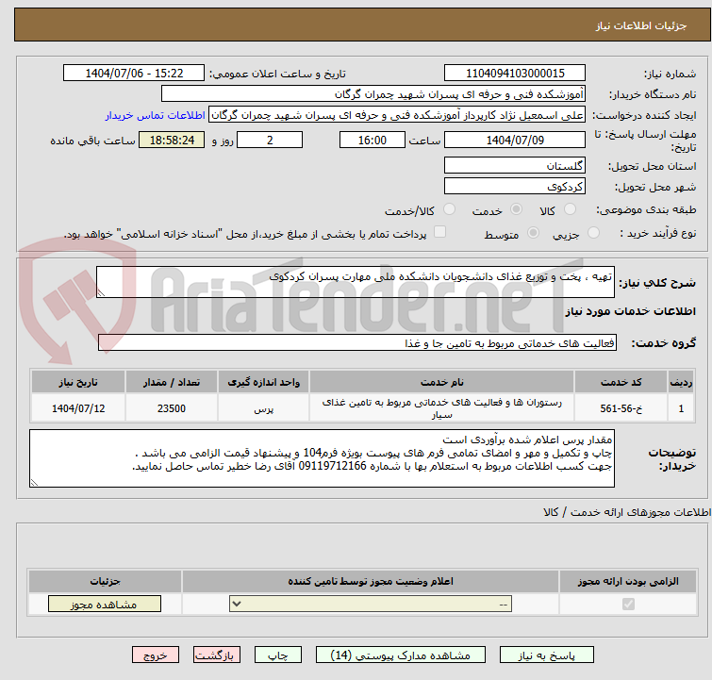Click the تعداد / مقدار column header
This screenshot has height=680, width=712.
click(x=172, y=382)
